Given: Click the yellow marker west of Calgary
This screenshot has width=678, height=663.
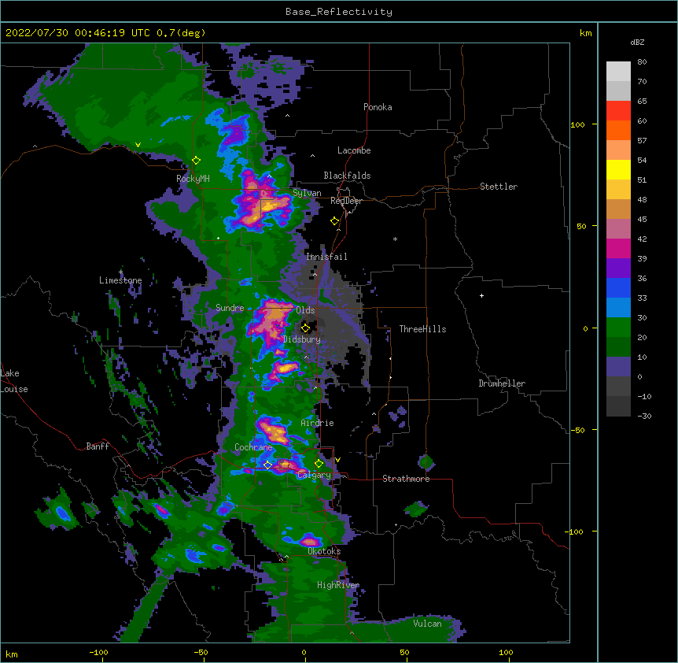Looking at the screenshot, I should 267,465.
